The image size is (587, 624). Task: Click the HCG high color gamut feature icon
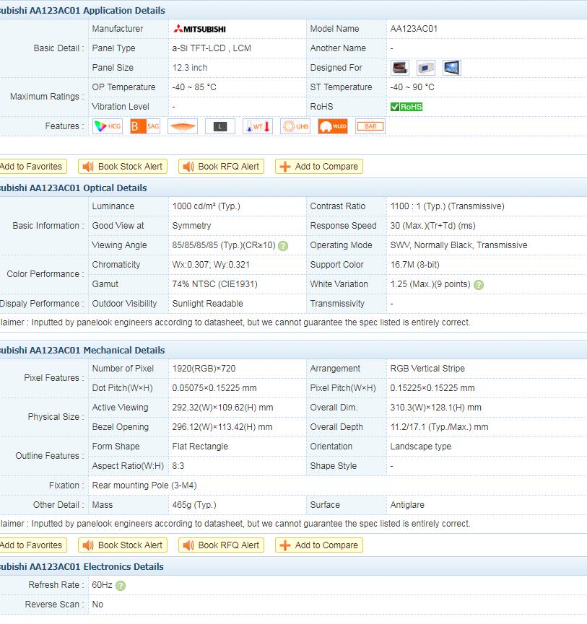click(x=108, y=126)
